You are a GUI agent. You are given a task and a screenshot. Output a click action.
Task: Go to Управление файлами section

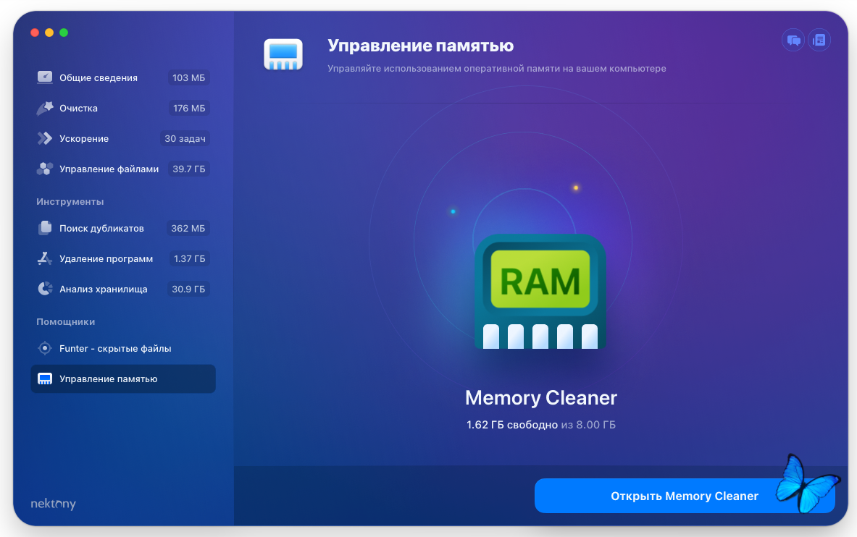[123, 169]
